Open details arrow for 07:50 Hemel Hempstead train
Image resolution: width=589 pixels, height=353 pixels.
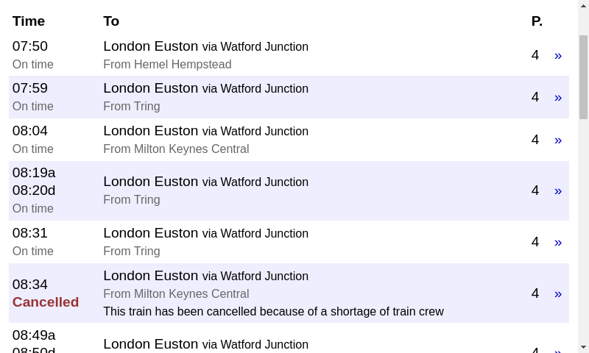pyautogui.click(x=558, y=55)
